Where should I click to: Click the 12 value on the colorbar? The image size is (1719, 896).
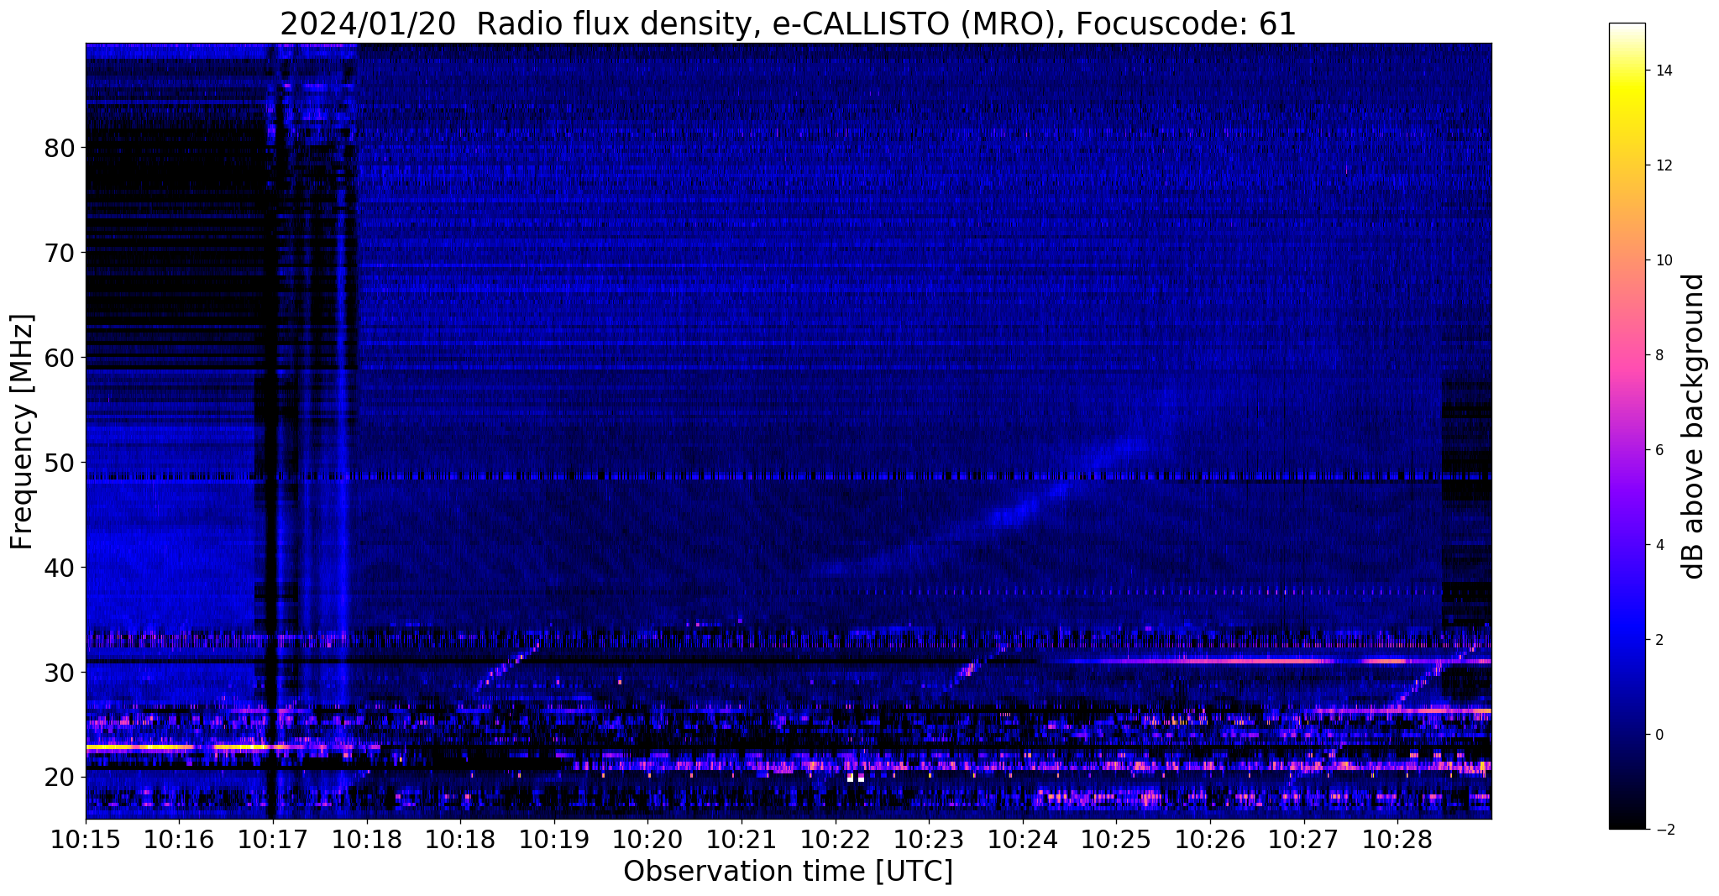click(1663, 165)
